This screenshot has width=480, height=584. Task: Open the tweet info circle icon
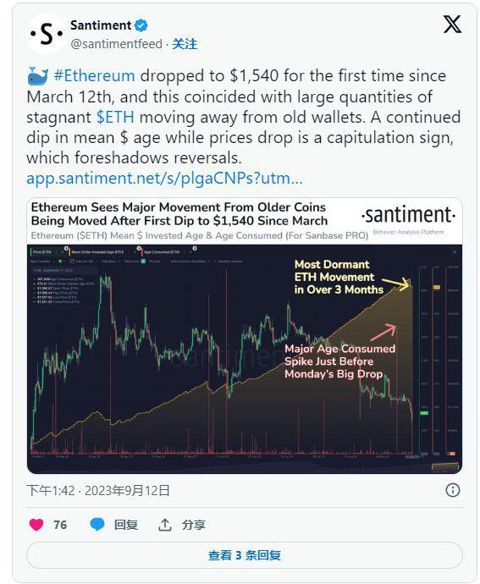[x=452, y=490]
